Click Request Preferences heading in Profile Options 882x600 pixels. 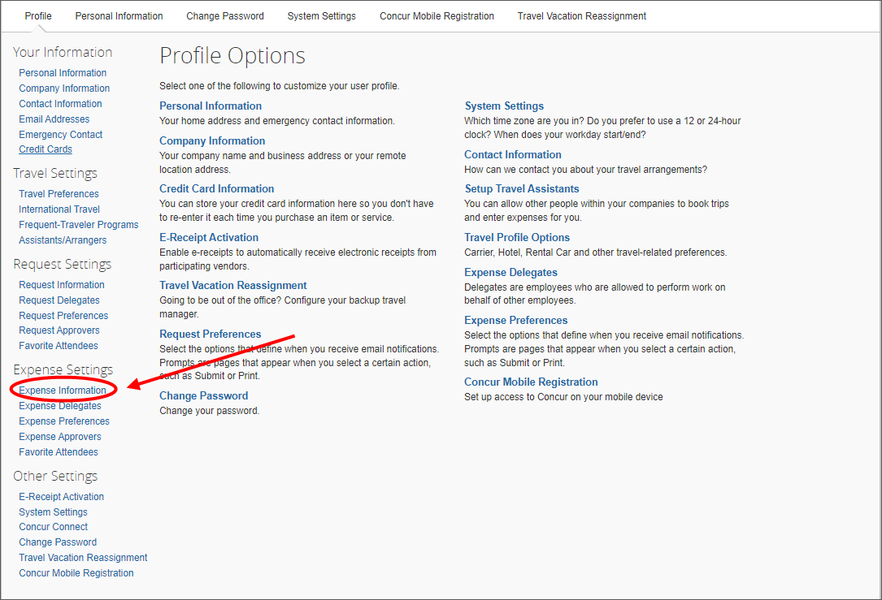point(211,335)
